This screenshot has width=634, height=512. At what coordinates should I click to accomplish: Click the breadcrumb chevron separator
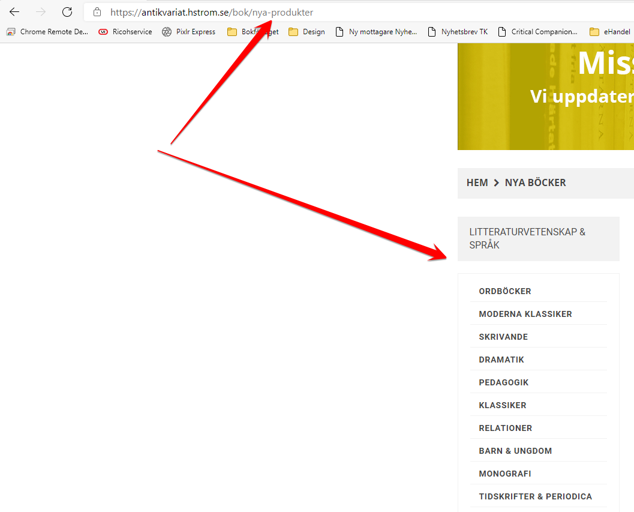point(496,183)
